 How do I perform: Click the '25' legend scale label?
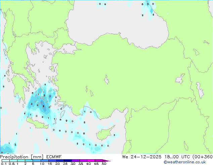point(65,164)
